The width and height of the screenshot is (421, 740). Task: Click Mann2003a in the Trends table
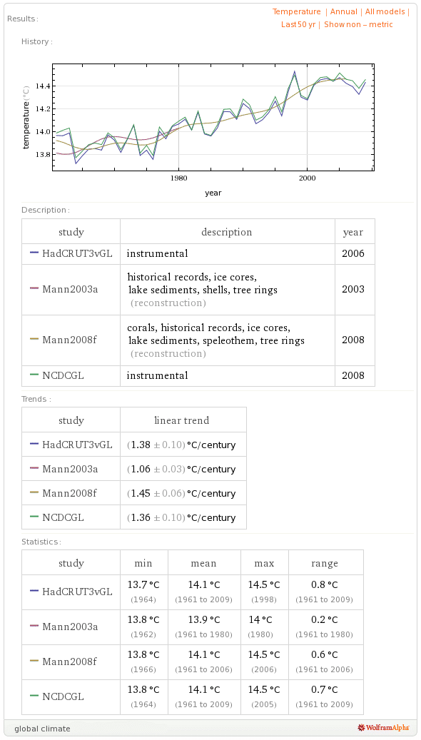[x=71, y=469]
